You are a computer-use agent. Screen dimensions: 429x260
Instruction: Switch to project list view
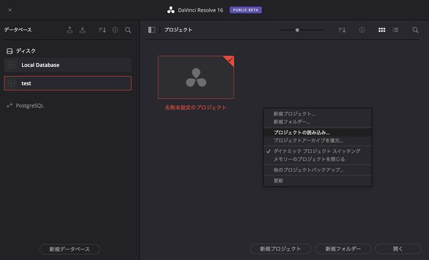point(395,30)
